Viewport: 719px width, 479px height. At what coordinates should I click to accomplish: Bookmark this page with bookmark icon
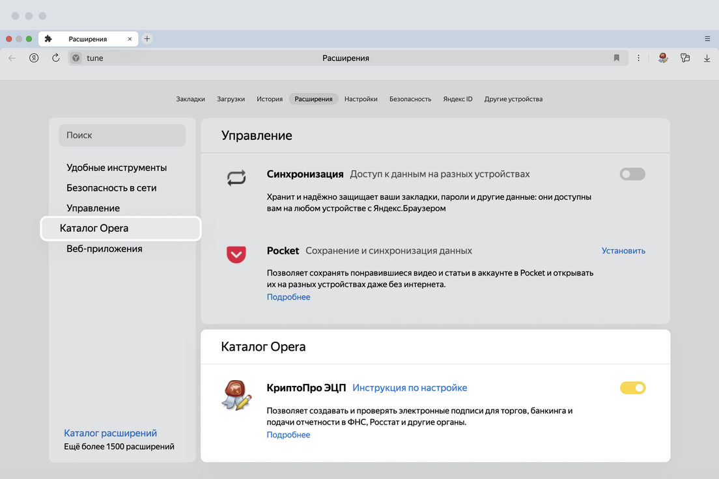(616, 58)
